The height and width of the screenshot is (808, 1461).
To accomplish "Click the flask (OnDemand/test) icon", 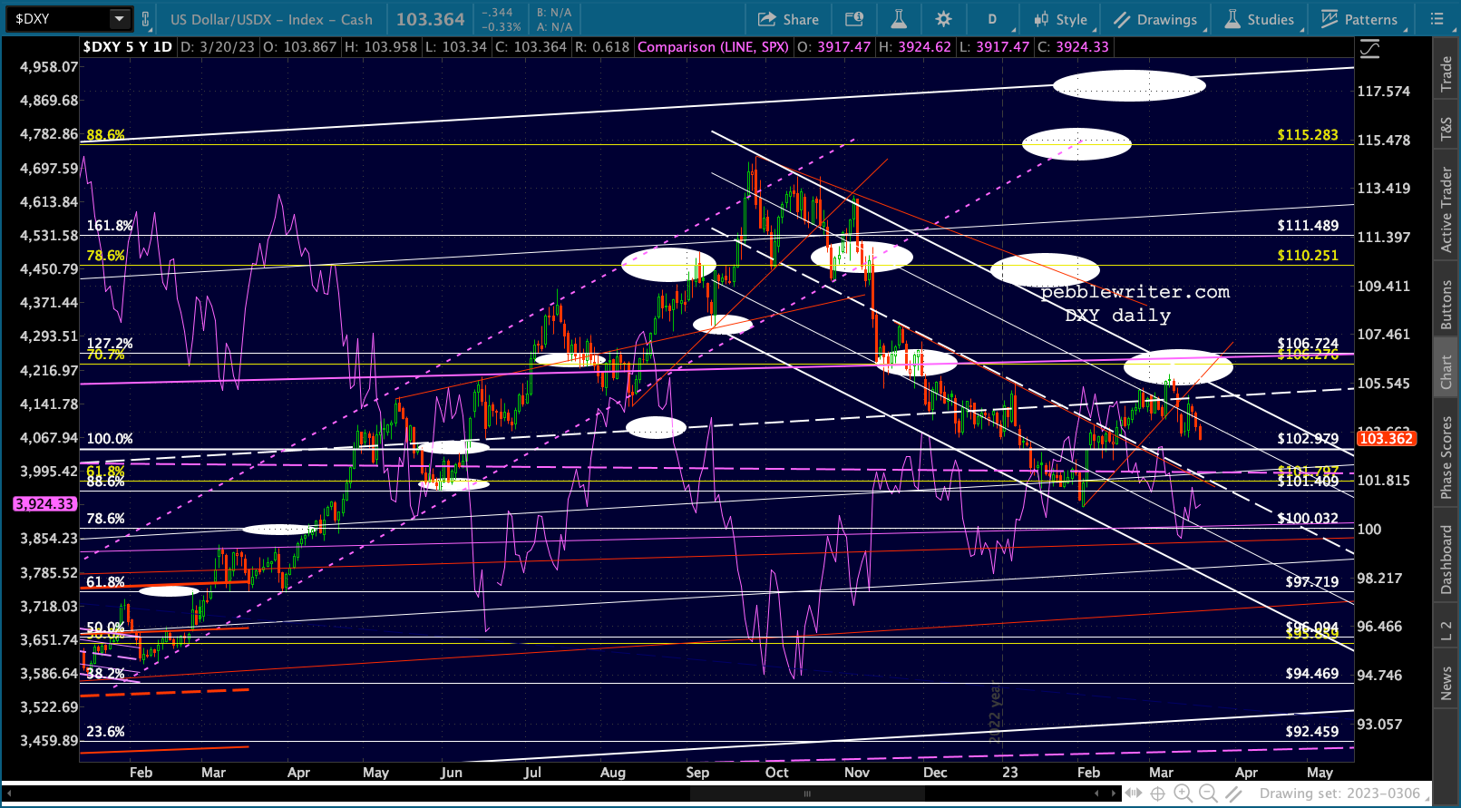I will coord(898,19).
